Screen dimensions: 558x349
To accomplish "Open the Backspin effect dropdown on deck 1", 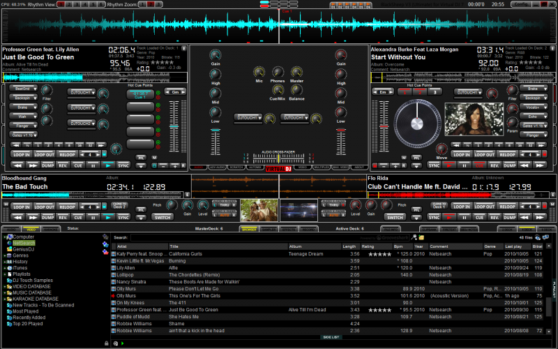I will (23, 97).
